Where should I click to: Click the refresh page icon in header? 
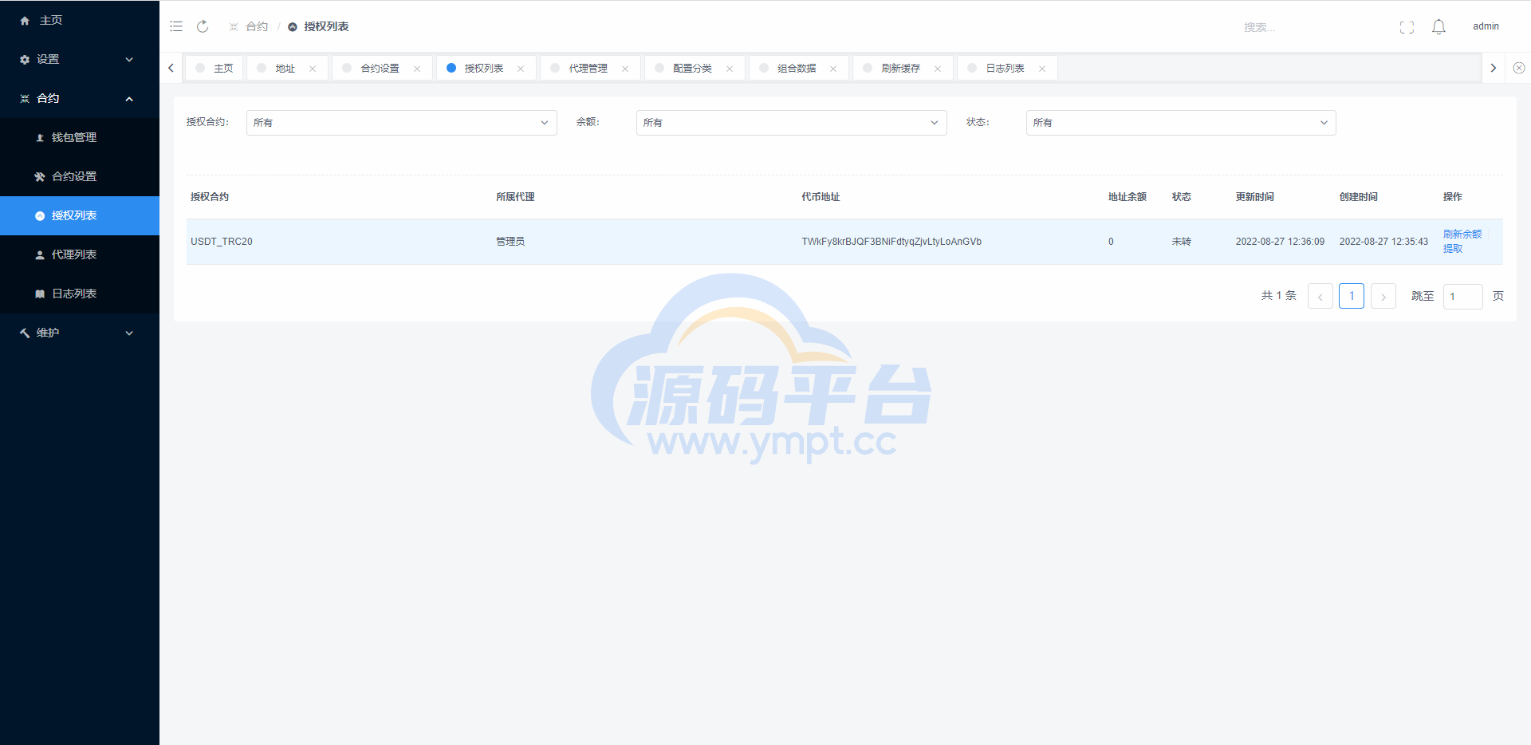coord(203,26)
